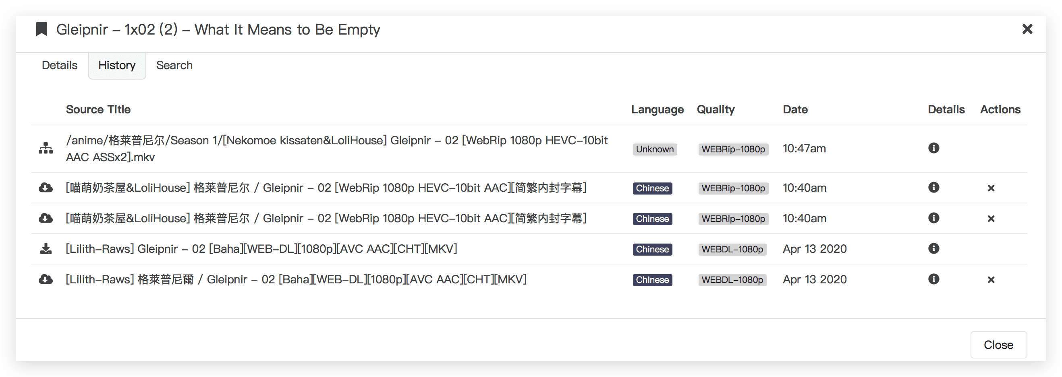Click the organize-tree icon on the Nekomoe .mkv row
Image resolution: width=1062 pixels, height=377 pixels.
[46, 148]
